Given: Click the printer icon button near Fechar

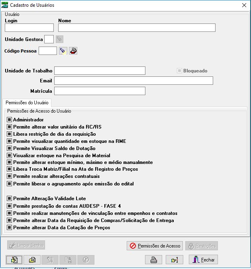Looking at the screenshot, I should click(154, 260).
